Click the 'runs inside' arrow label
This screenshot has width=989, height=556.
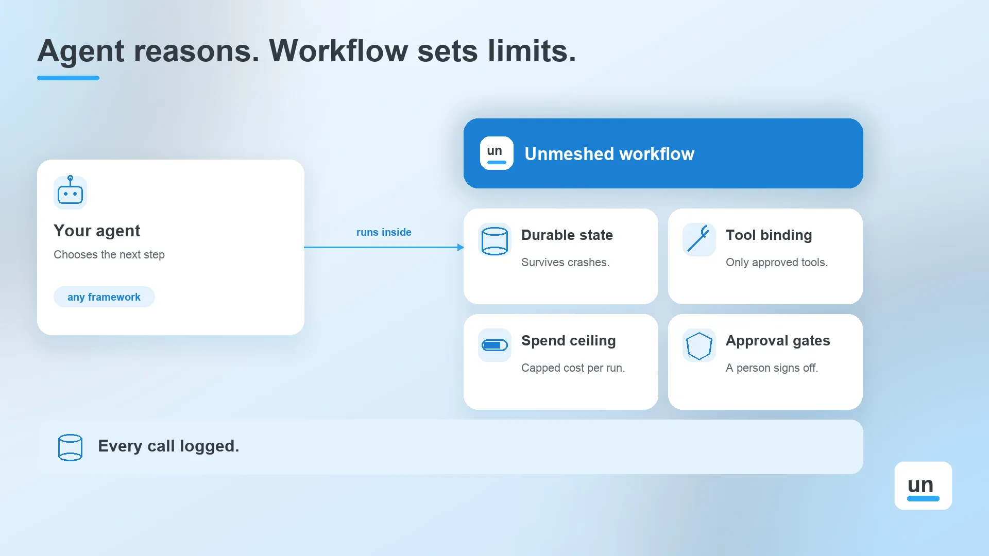[x=384, y=232]
